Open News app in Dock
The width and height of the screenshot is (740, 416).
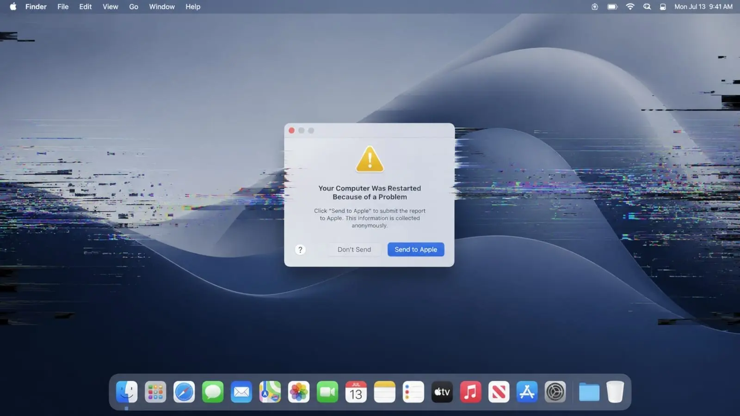(499, 392)
